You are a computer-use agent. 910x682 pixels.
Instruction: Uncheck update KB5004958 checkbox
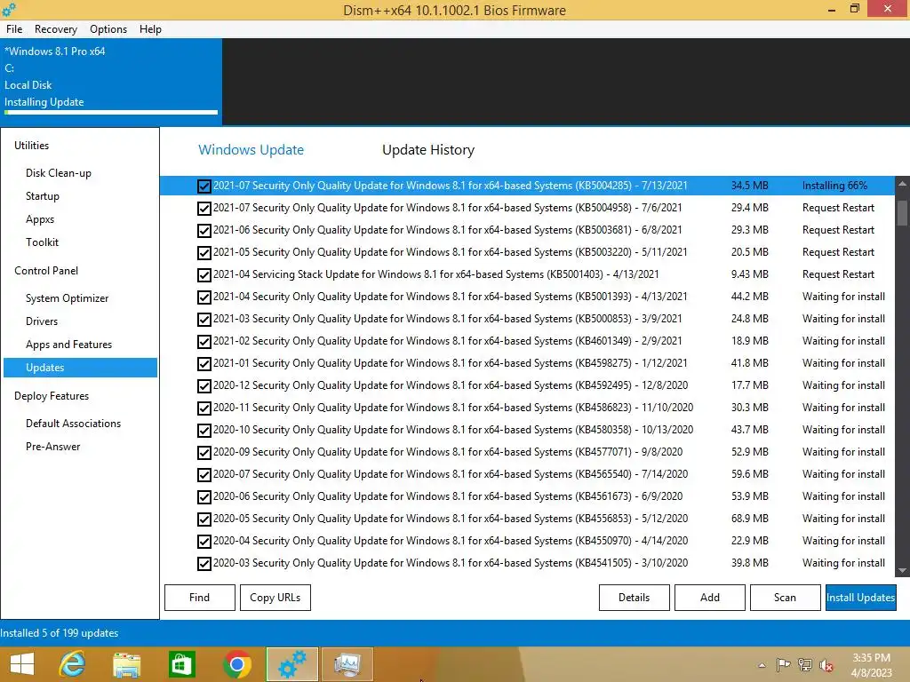point(204,208)
